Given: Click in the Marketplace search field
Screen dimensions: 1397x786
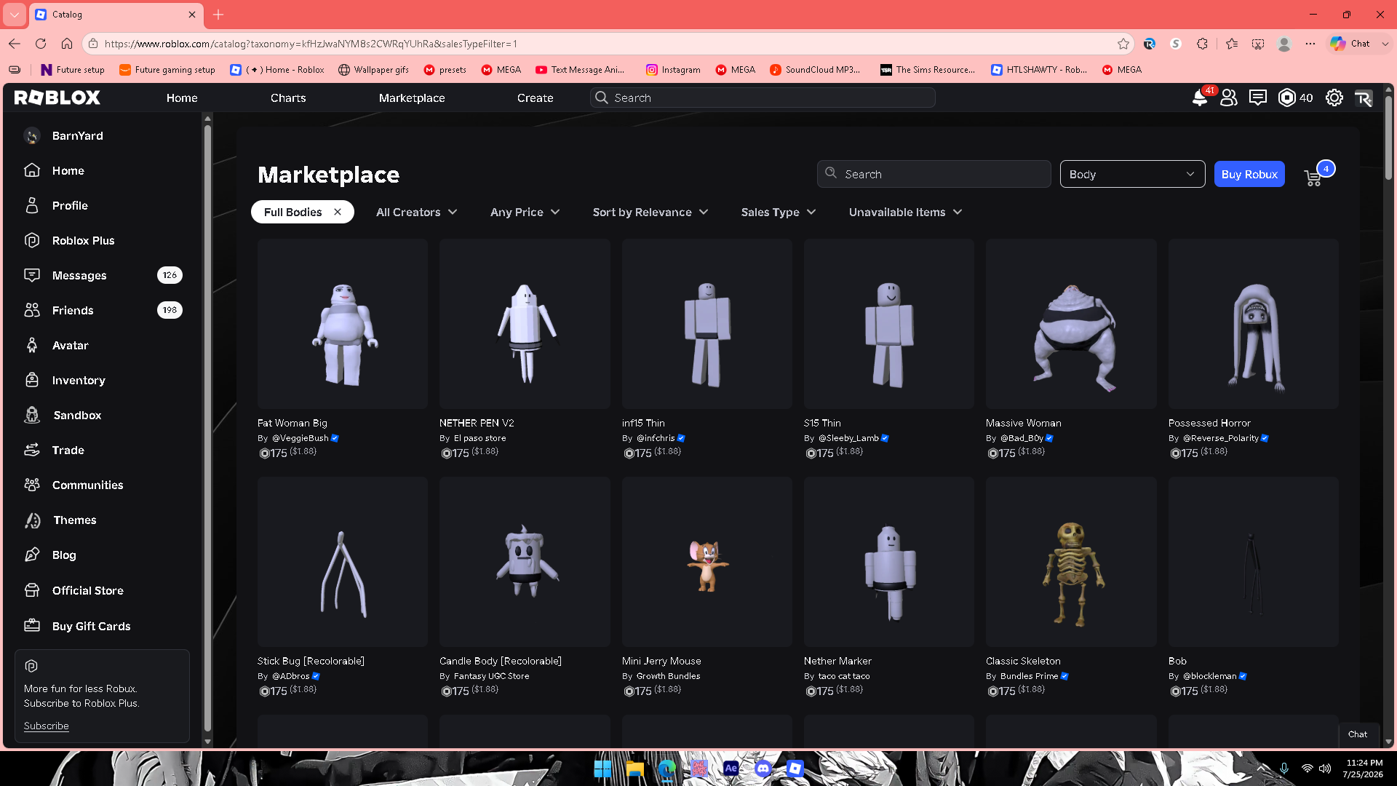Looking at the screenshot, I should pos(934,174).
